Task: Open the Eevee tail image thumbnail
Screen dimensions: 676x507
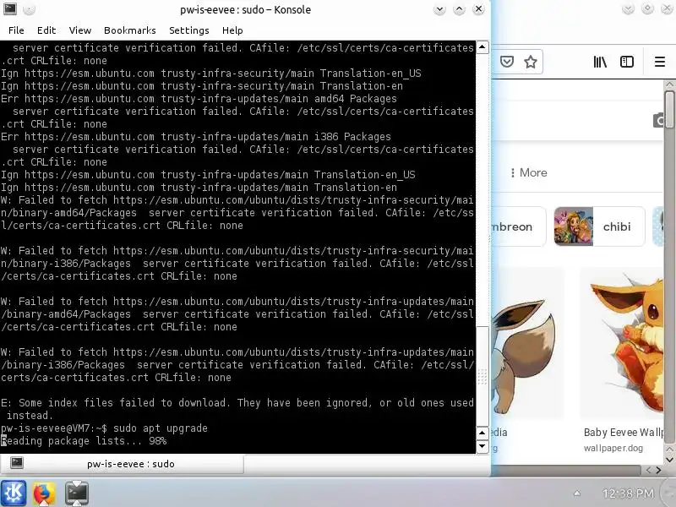Action: 527,344
